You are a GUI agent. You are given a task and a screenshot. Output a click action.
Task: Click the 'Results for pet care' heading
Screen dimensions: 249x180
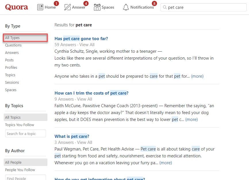73,25
